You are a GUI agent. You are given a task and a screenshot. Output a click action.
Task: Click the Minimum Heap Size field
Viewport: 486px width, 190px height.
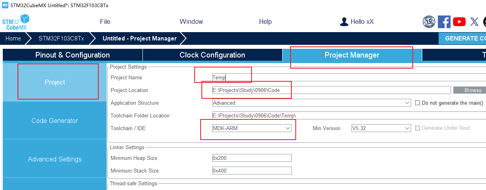point(252,158)
